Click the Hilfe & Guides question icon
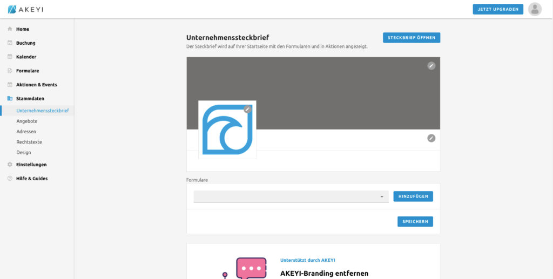This screenshot has height=279, width=553. [10, 179]
